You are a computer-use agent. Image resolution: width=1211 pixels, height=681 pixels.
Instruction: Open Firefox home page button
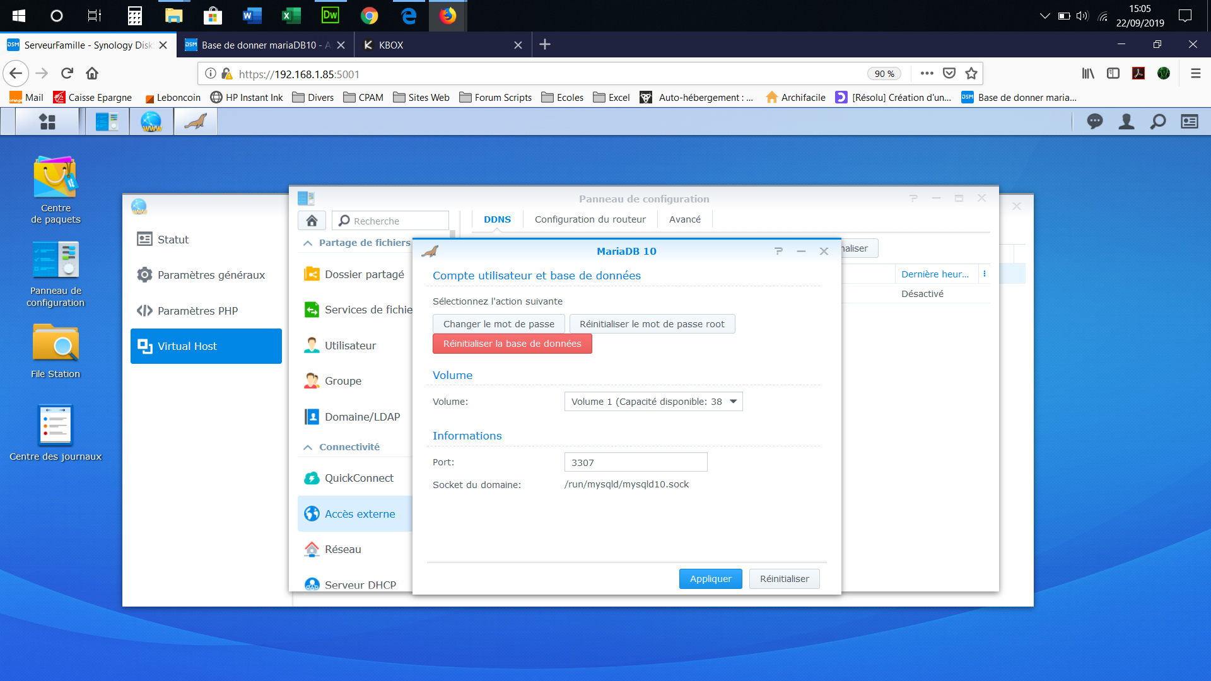[x=92, y=74]
